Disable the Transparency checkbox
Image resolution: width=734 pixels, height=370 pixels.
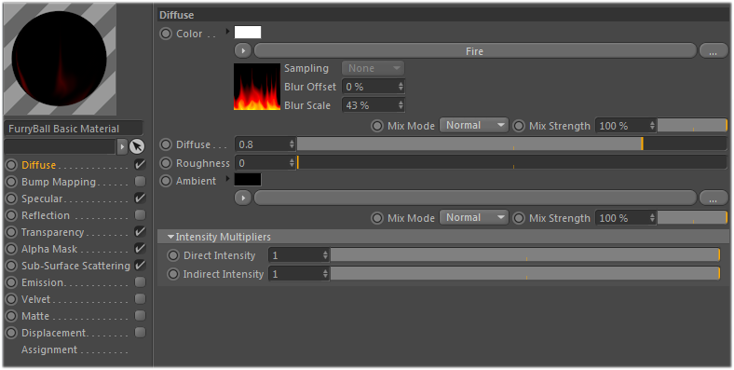[x=140, y=232]
